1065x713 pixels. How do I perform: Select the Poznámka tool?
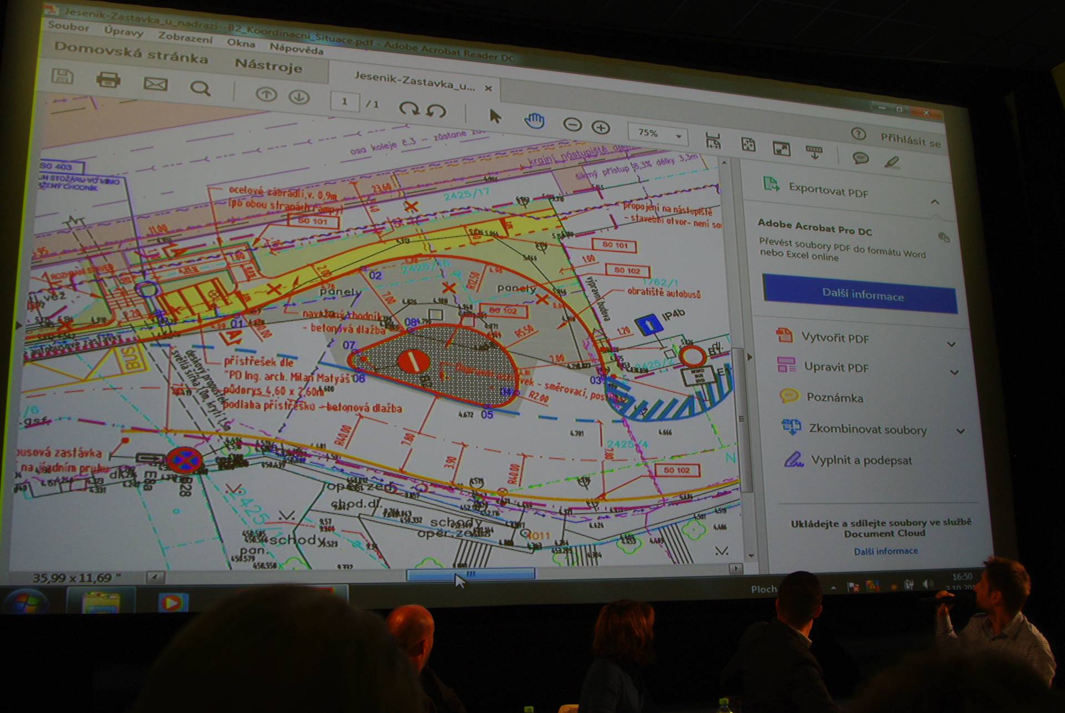pos(821,397)
